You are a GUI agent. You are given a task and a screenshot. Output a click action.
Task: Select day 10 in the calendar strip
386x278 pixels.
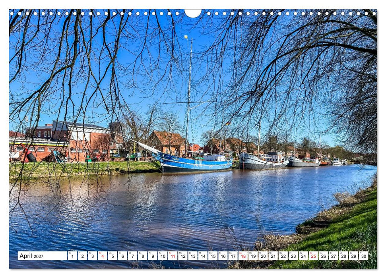pos(163,256)
